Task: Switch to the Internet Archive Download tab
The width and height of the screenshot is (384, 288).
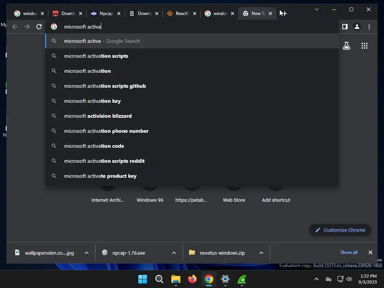Action: [x=141, y=13]
